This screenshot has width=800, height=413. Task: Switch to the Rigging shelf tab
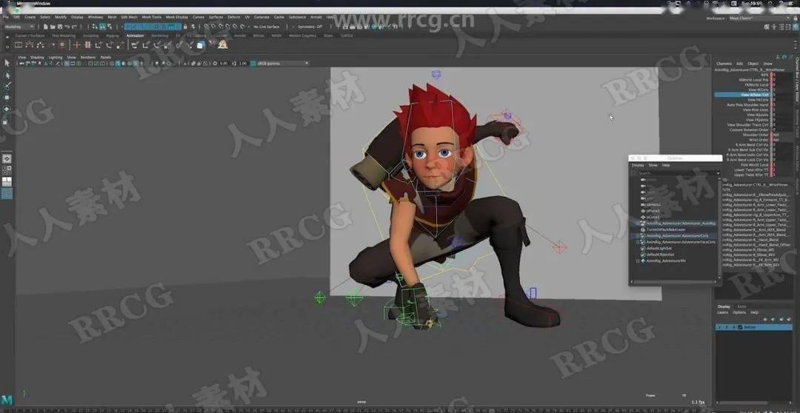point(113,36)
